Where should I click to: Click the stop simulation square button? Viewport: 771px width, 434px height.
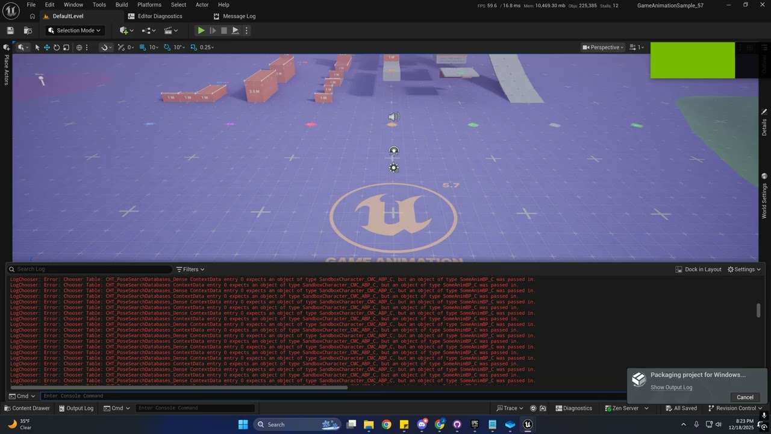click(x=224, y=30)
